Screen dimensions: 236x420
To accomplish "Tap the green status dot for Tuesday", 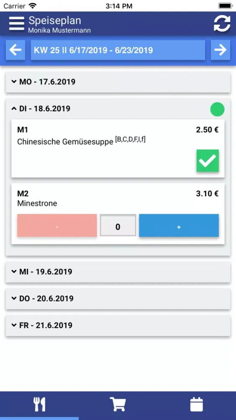I will pos(217,109).
